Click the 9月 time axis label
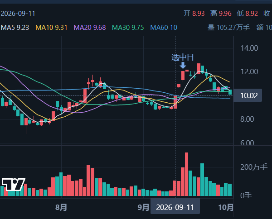The width and height of the screenshot is (272, 219). [143, 207]
